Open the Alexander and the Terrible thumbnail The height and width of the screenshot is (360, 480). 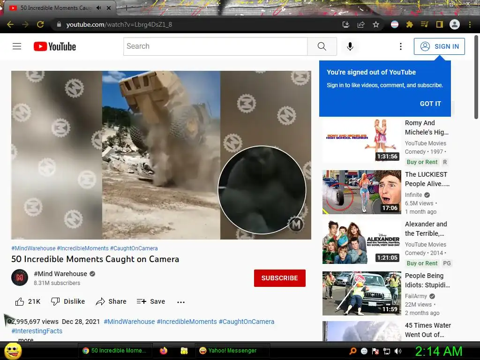(361, 241)
